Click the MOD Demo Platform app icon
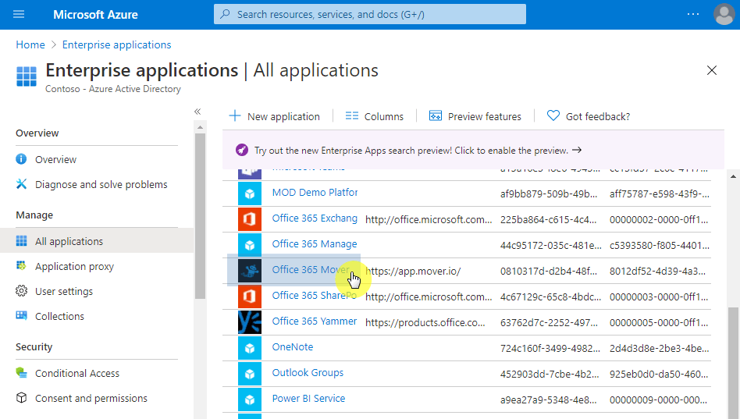The height and width of the screenshot is (419, 740). pyautogui.click(x=250, y=194)
